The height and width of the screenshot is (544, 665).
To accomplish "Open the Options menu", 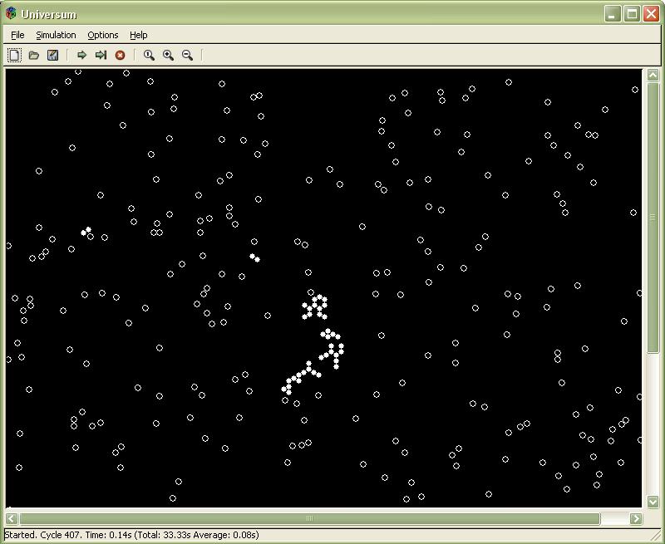I will (102, 35).
